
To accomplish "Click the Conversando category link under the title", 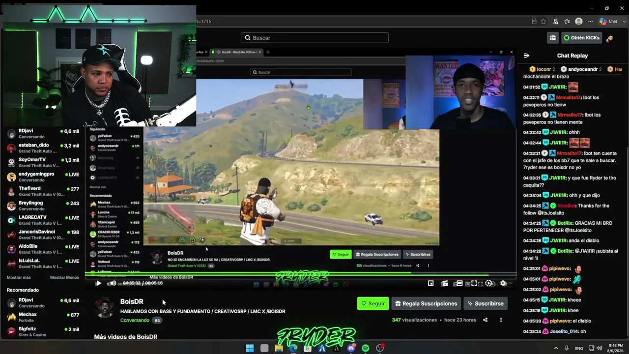I will point(135,320).
